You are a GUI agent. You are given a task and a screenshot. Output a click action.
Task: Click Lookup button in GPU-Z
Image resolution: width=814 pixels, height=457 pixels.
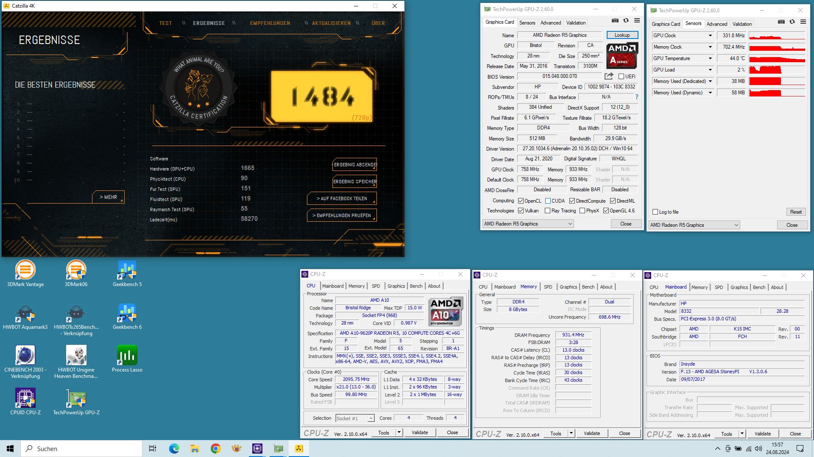click(x=622, y=35)
